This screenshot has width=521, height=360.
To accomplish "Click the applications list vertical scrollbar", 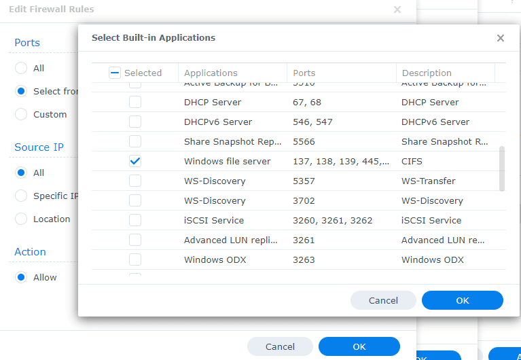I will click(502, 168).
